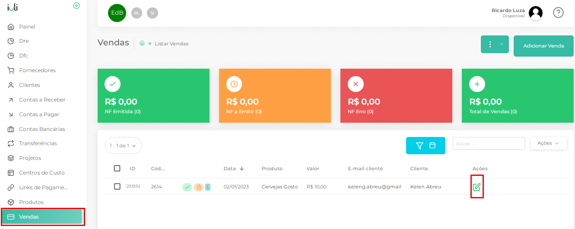Click the Ricardo Luza profile avatar
The width and height of the screenshot is (575, 229).
[x=535, y=13]
